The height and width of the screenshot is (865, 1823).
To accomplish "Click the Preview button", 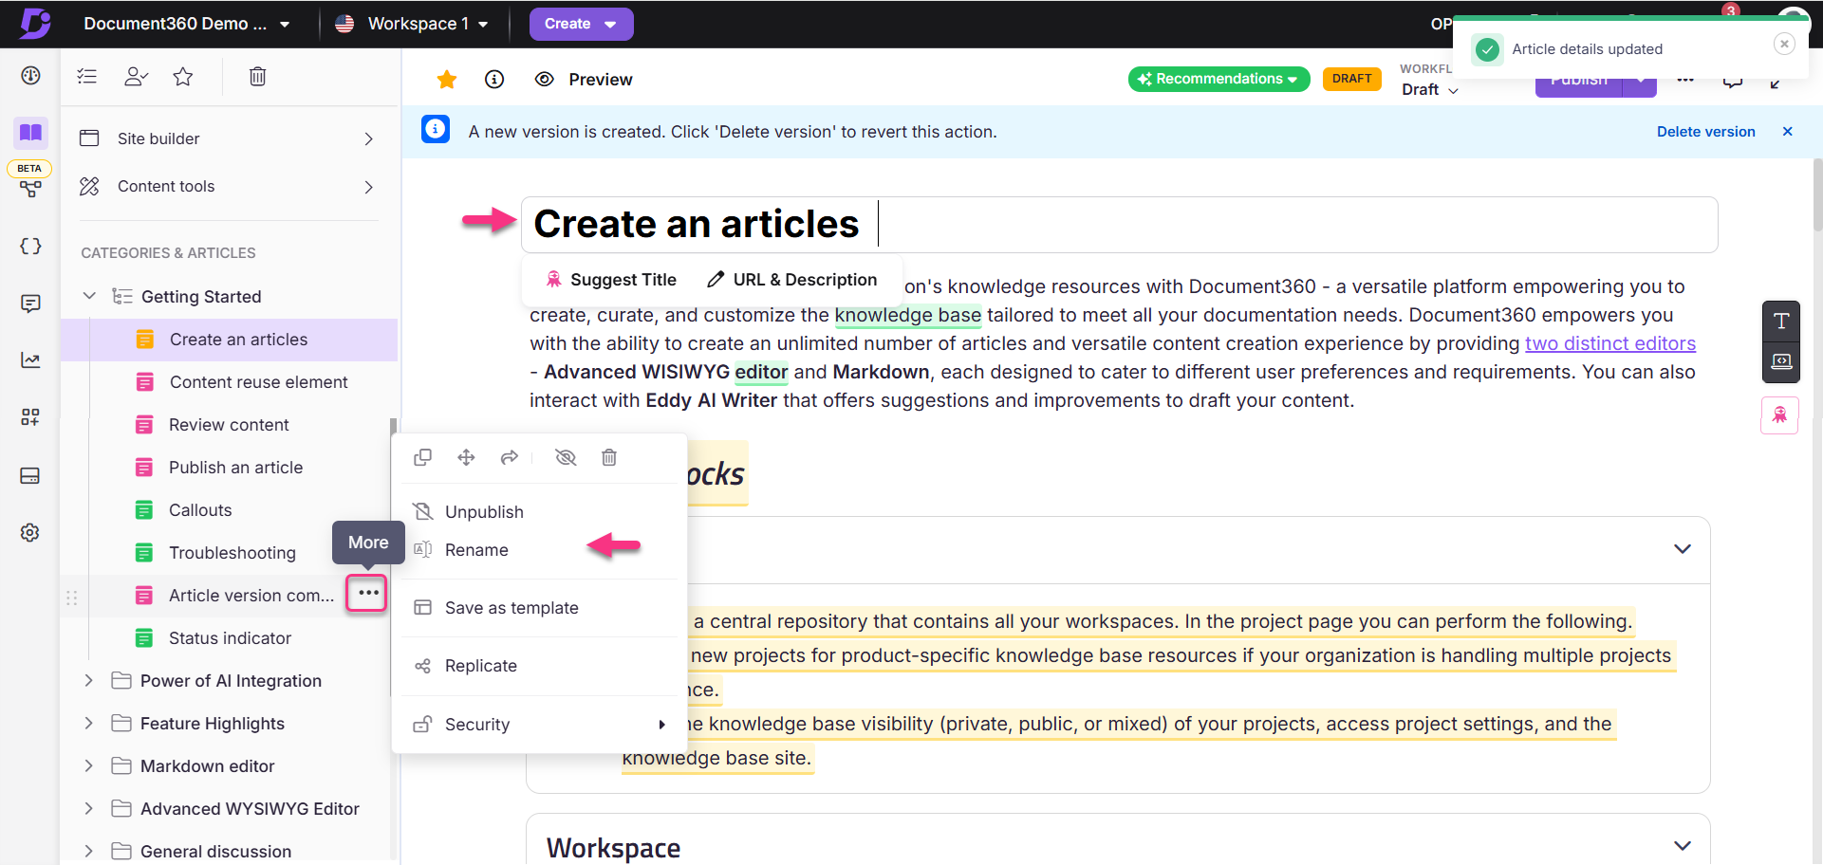I will (x=584, y=80).
